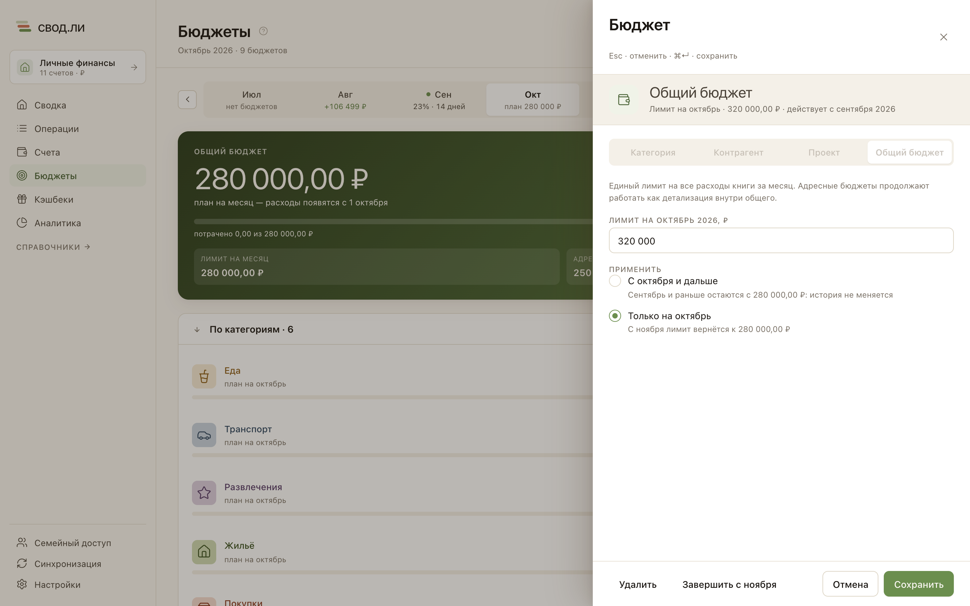Viewport: 970px width, 606px height.
Task: Select the Авг month tab
Action: pyautogui.click(x=345, y=100)
